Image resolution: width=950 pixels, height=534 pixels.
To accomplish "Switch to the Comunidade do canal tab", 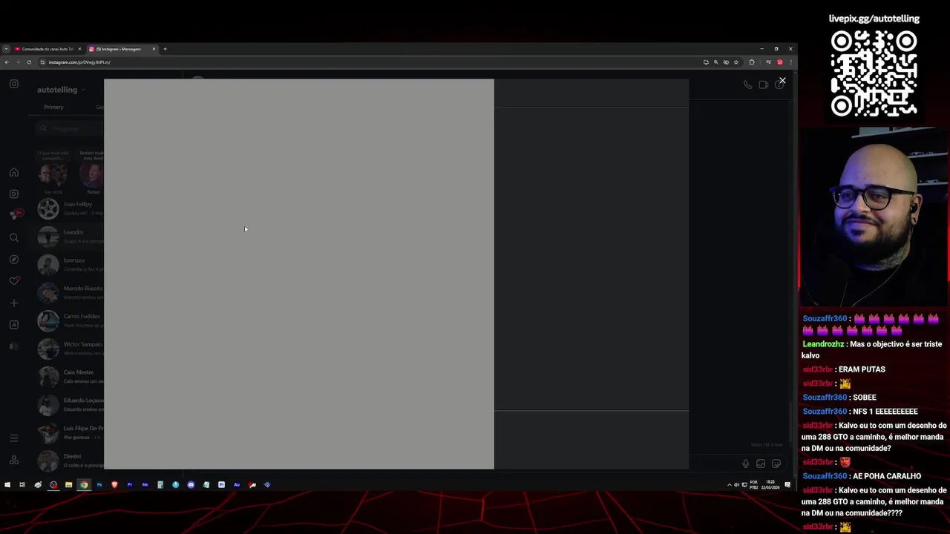I will click(47, 49).
